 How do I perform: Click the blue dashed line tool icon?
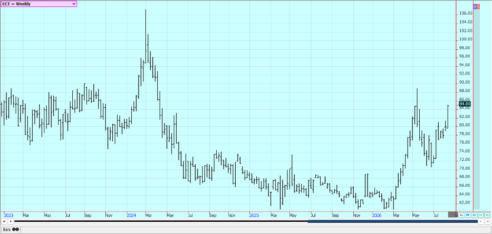(x=474, y=215)
